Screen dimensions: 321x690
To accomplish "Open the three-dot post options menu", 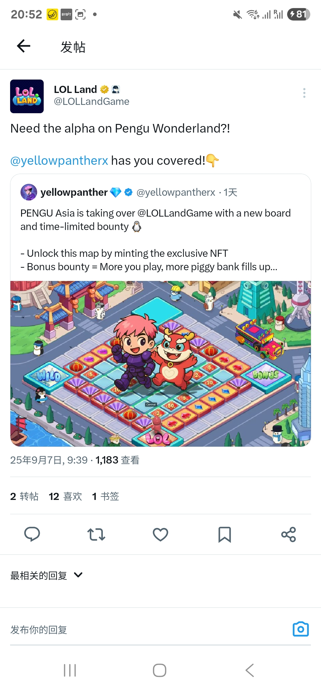I will pos(304,93).
